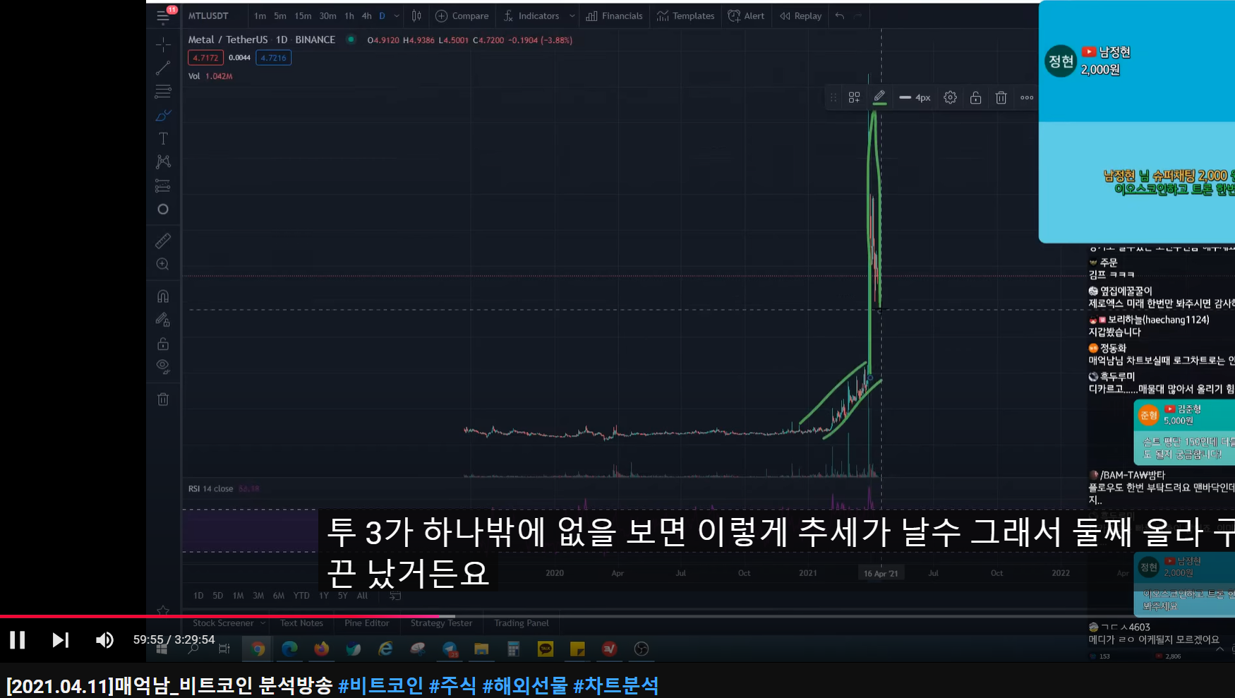Screen dimensions: 1235x698
Task: Delete the selected drawing trash icon
Action: [1001, 97]
